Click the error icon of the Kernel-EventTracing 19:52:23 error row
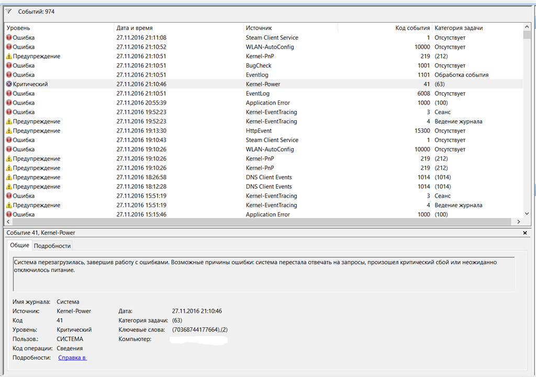Viewport: 536px width, 377px height. (9, 112)
